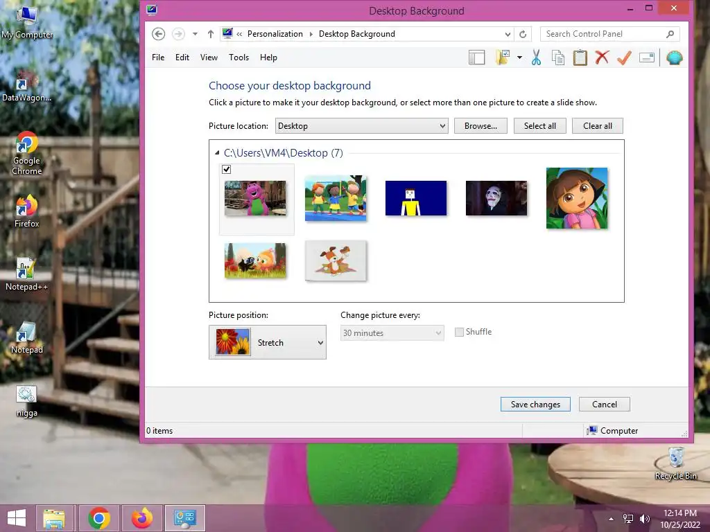Viewport: 710px width, 532px height.
Task: Click the Clear all button
Action: click(597, 126)
